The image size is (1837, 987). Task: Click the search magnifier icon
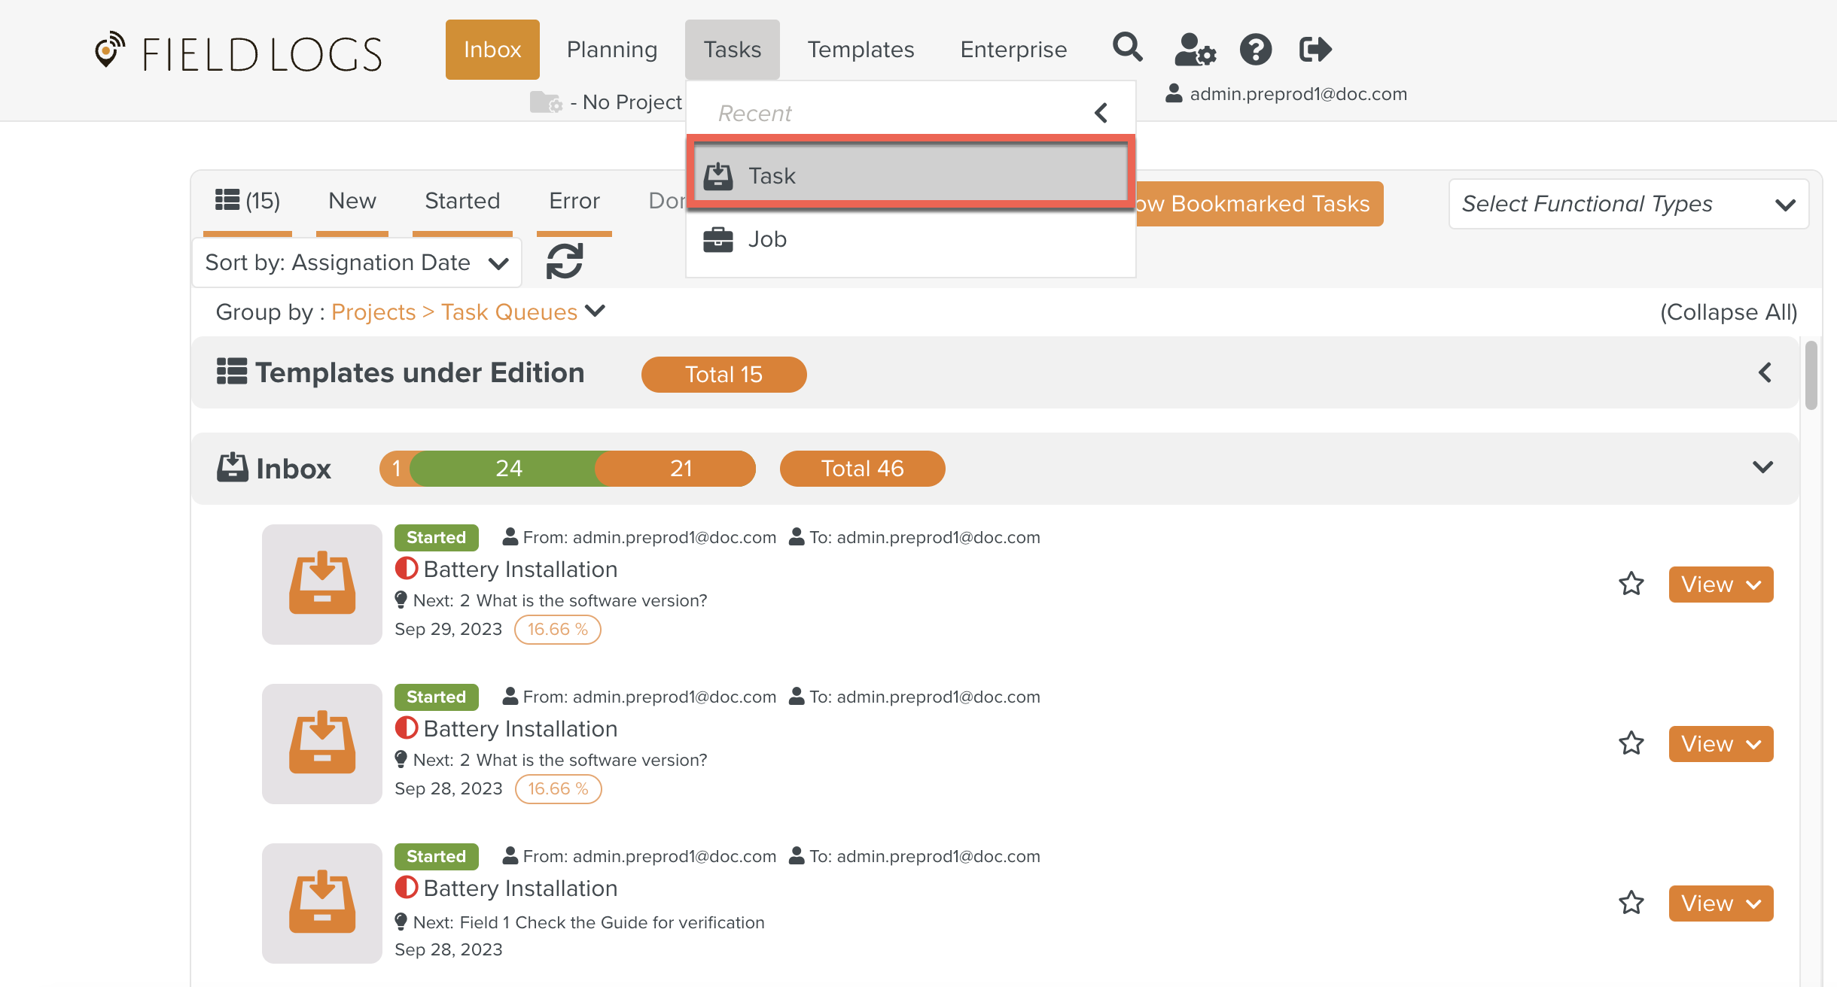1127,48
